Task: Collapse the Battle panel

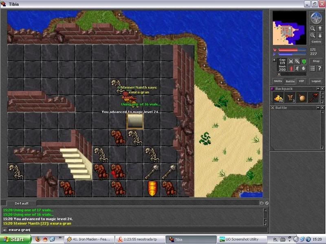Action: [x=318, y=108]
